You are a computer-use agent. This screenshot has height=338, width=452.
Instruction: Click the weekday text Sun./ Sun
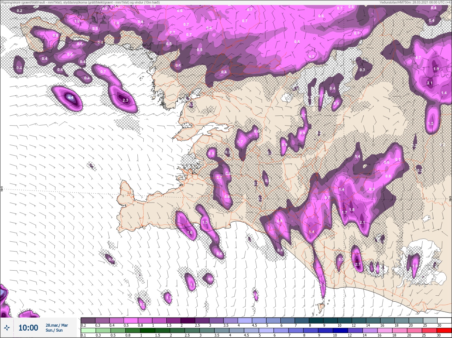click(54, 330)
